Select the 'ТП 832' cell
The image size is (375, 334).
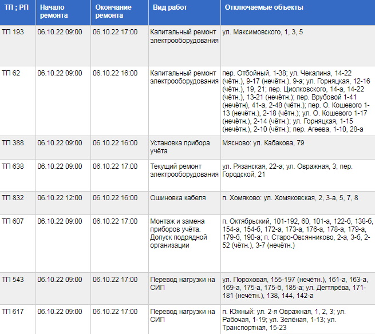(13, 198)
